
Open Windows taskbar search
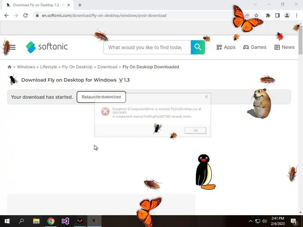coord(21,221)
